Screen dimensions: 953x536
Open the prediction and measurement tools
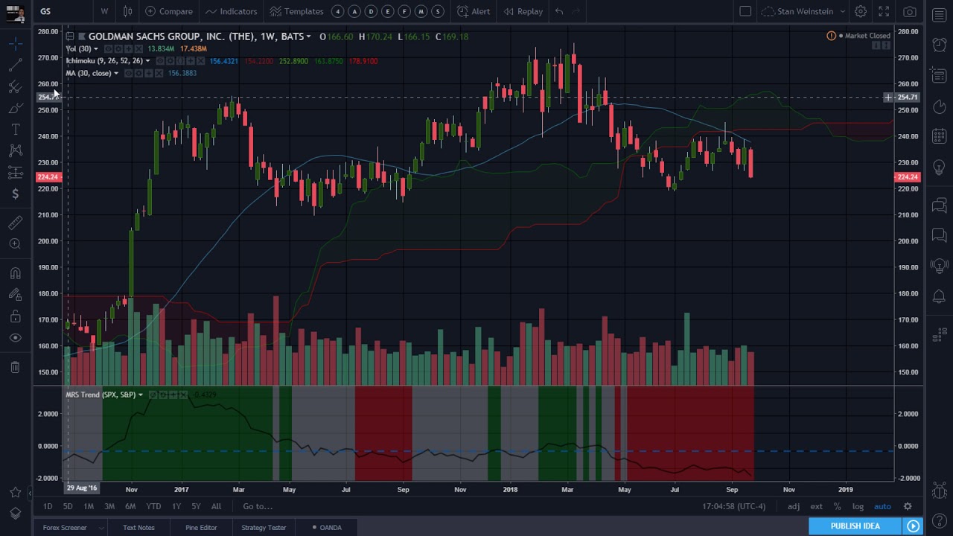pos(15,173)
